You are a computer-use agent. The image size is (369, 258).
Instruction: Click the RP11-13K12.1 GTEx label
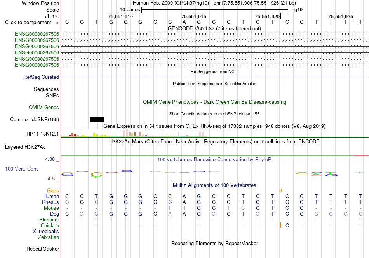click(x=43, y=134)
